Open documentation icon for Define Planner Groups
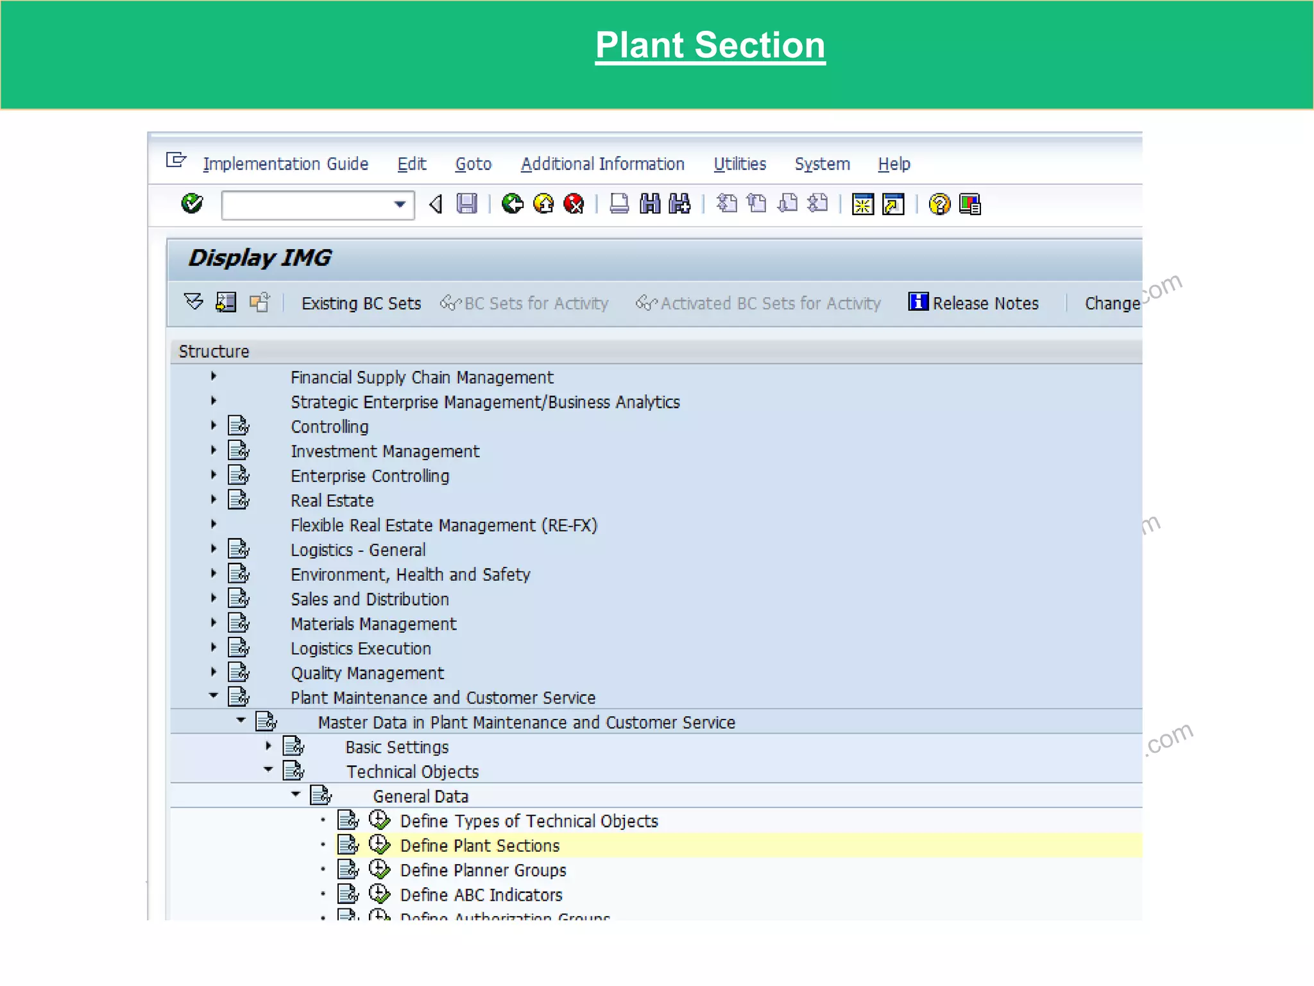 click(348, 870)
